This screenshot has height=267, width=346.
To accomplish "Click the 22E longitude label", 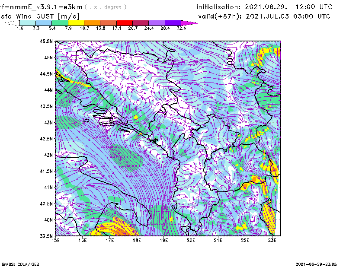I will [245, 240].
